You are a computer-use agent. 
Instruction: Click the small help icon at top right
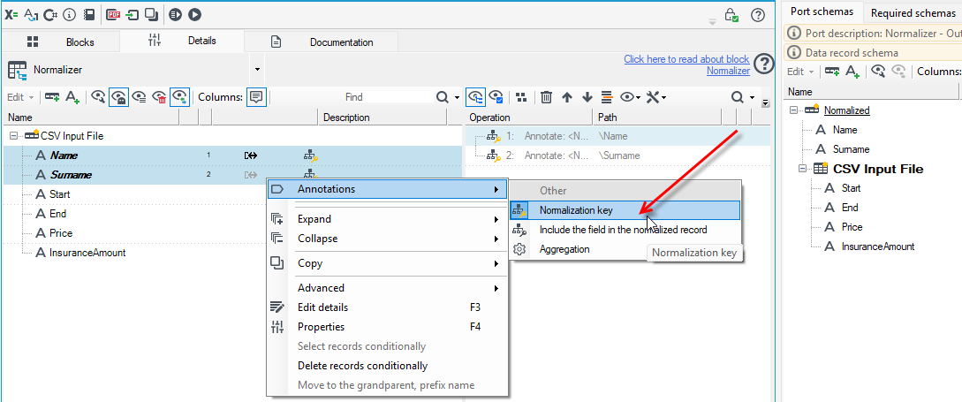[x=758, y=15]
